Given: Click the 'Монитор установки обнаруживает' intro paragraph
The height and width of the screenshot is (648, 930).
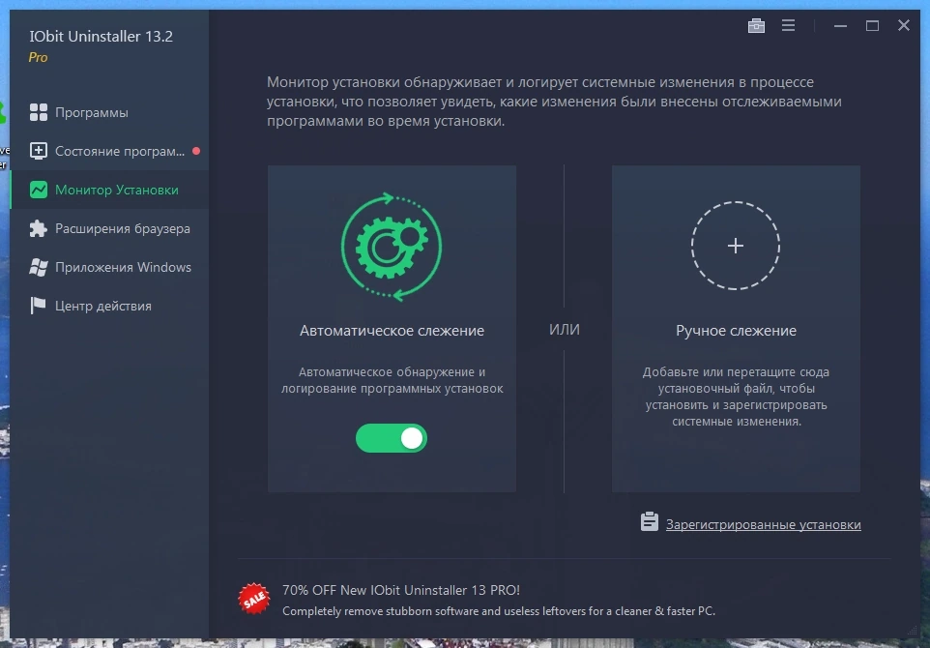Looking at the screenshot, I should coord(554,102).
